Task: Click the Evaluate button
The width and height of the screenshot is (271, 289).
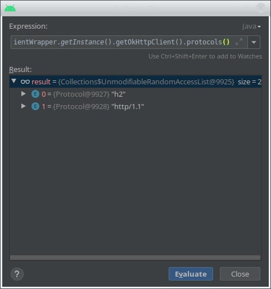Action: pyautogui.click(x=191, y=274)
